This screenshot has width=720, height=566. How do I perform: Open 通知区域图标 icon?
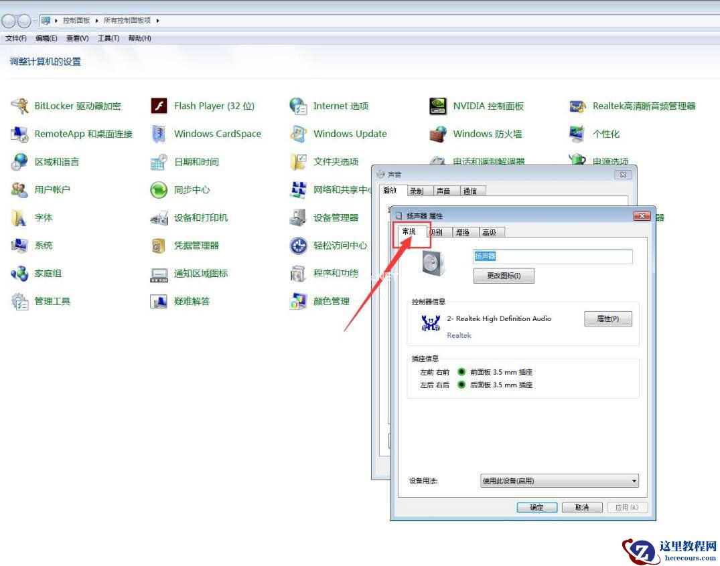coord(159,274)
